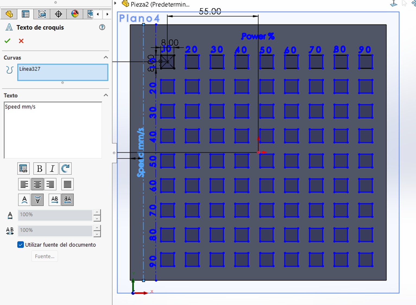The width and height of the screenshot is (416, 305).
Task: Click inside the Speed mm/s text box
Action: [53, 130]
